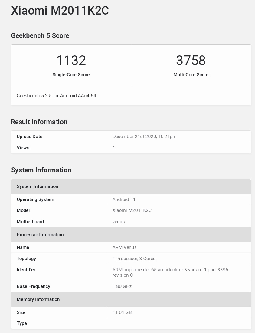Click the "Base Frequency" row label

(x=34, y=286)
